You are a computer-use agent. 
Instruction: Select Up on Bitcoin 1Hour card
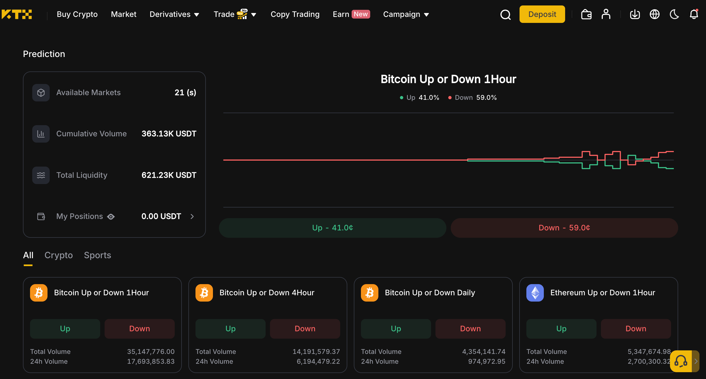pyautogui.click(x=65, y=329)
